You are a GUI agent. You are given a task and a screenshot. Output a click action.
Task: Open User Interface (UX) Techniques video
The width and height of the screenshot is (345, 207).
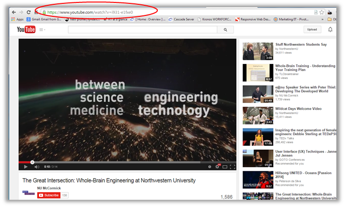[x=306, y=154]
